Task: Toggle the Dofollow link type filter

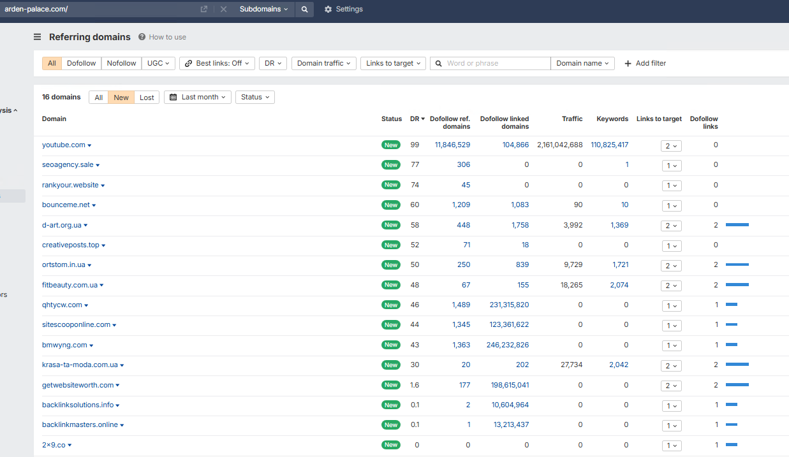Action: point(82,63)
